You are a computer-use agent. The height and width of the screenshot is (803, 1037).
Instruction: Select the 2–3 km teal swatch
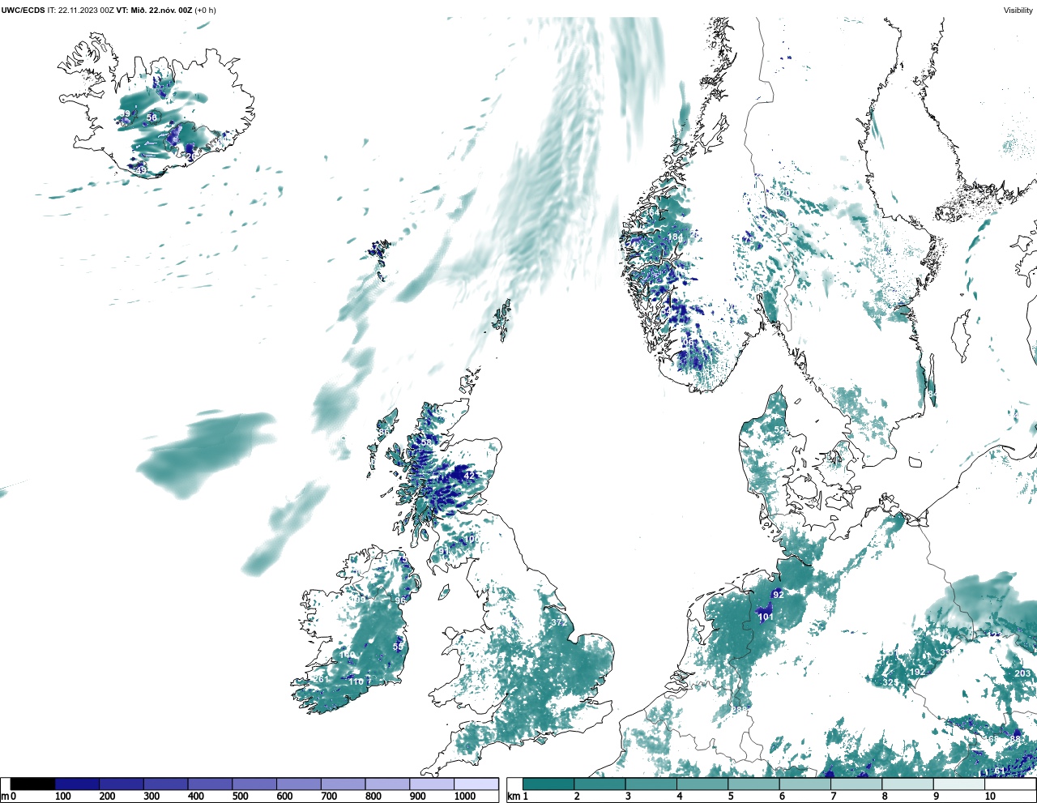600,784
